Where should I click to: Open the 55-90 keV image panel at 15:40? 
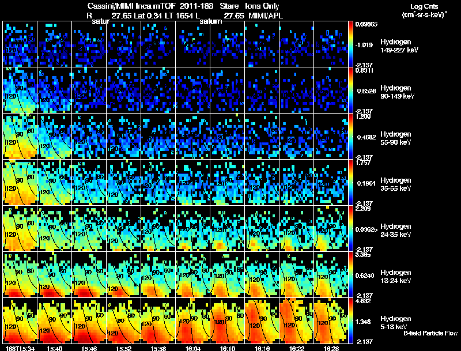(x=54, y=137)
